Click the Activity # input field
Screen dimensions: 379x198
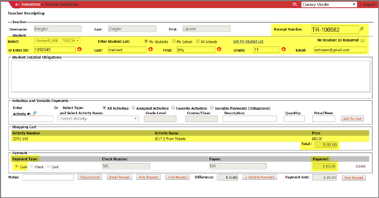tap(32, 119)
